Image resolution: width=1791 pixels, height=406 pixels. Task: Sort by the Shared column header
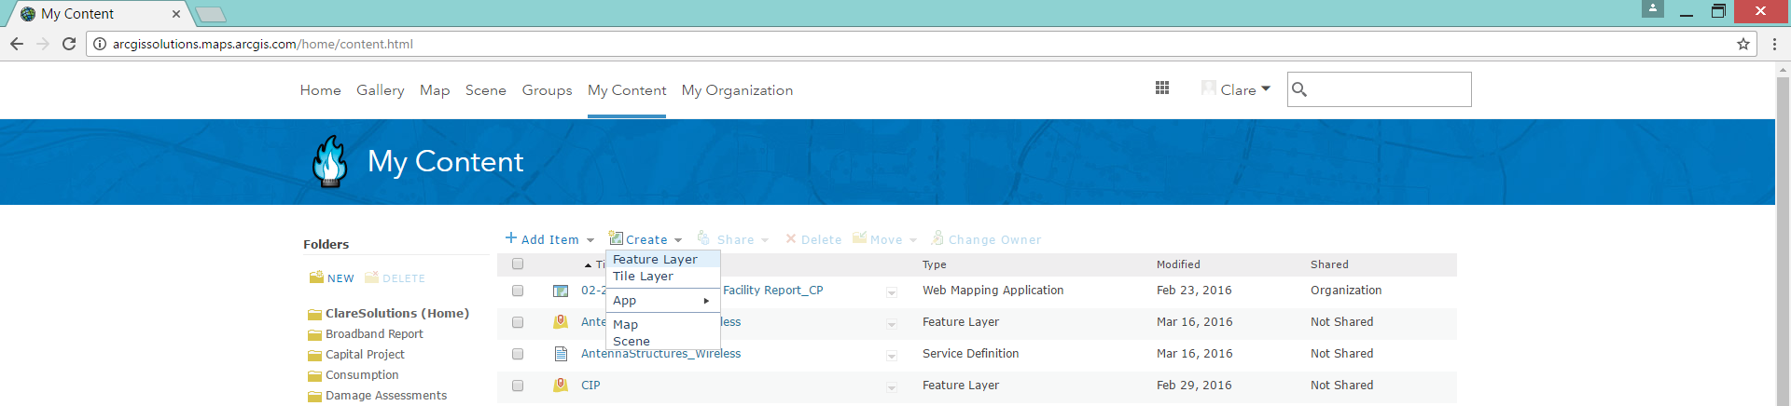1329,264
